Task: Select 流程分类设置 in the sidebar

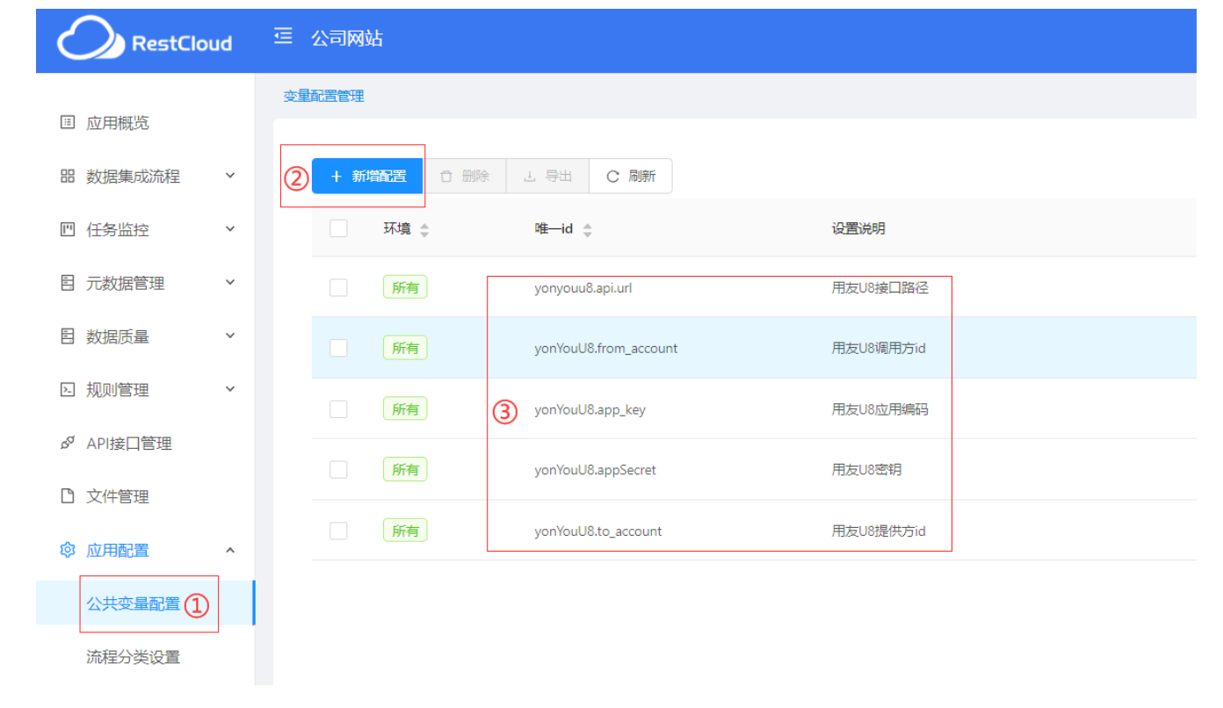Action: [134, 656]
